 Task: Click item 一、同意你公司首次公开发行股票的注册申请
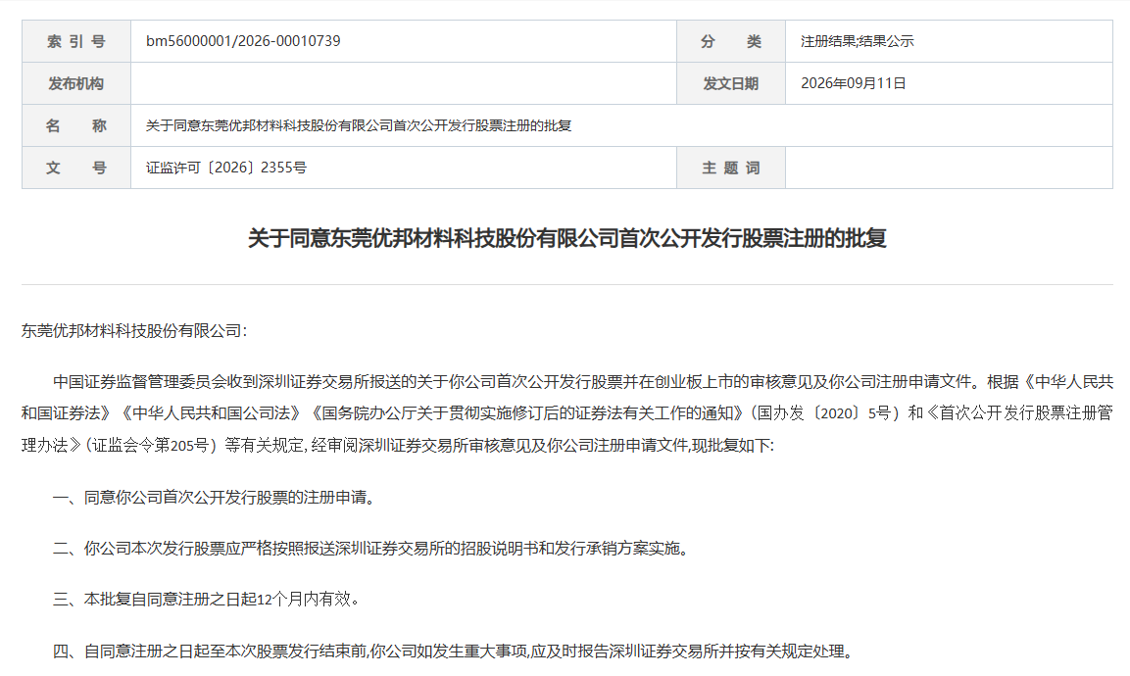[x=214, y=498]
